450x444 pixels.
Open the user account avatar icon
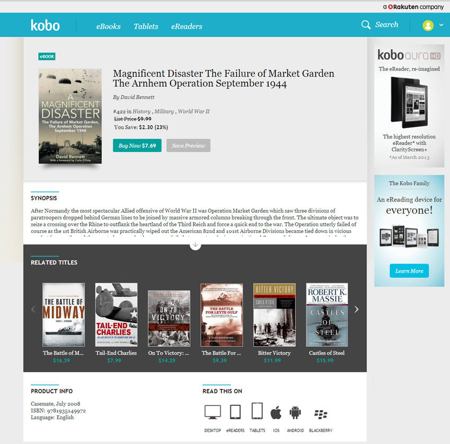[x=428, y=25]
